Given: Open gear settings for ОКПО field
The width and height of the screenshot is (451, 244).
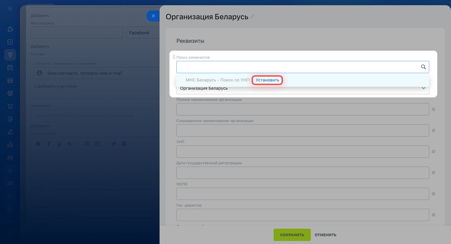Looking at the screenshot, I should [434, 194].
